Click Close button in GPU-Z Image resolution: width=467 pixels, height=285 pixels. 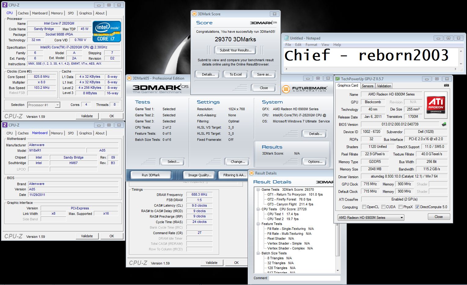pyautogui.click(x=439, y=217)
